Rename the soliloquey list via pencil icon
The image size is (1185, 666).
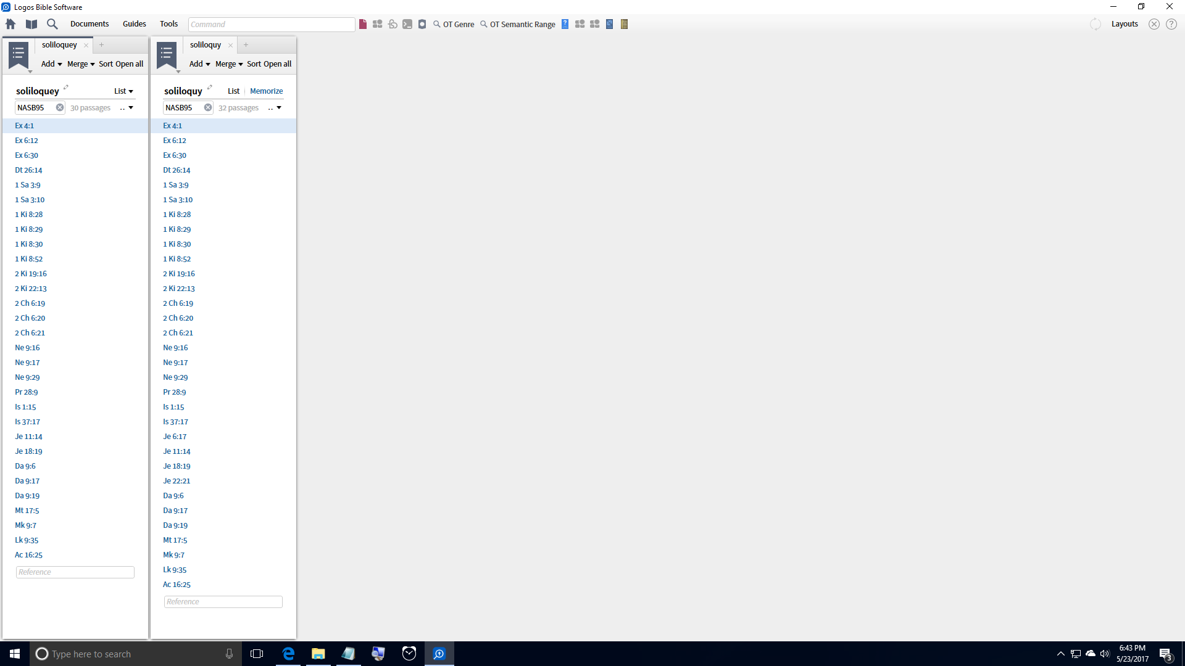coord(66,87)
